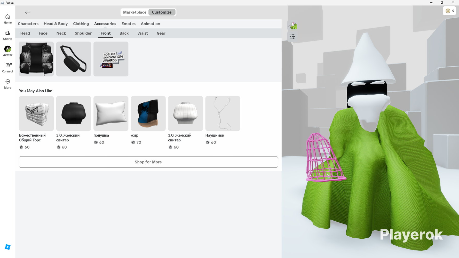Restore down the Roblox window

coord(442,3)
